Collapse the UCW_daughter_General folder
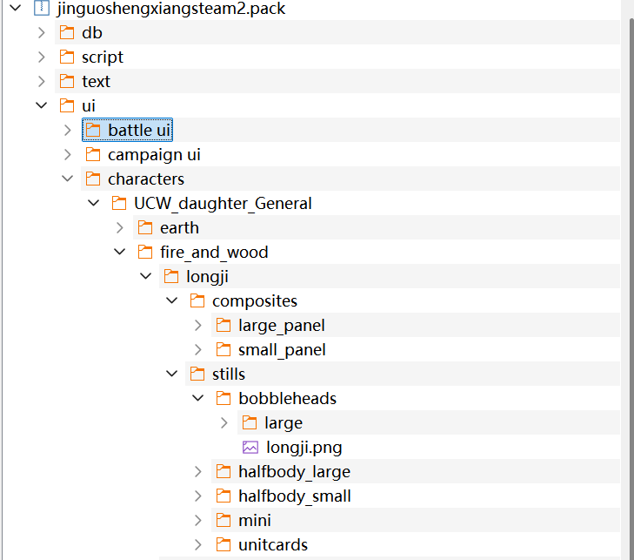Image resolution: width=634 pixels, height=560 pixels. coord(93,203)
